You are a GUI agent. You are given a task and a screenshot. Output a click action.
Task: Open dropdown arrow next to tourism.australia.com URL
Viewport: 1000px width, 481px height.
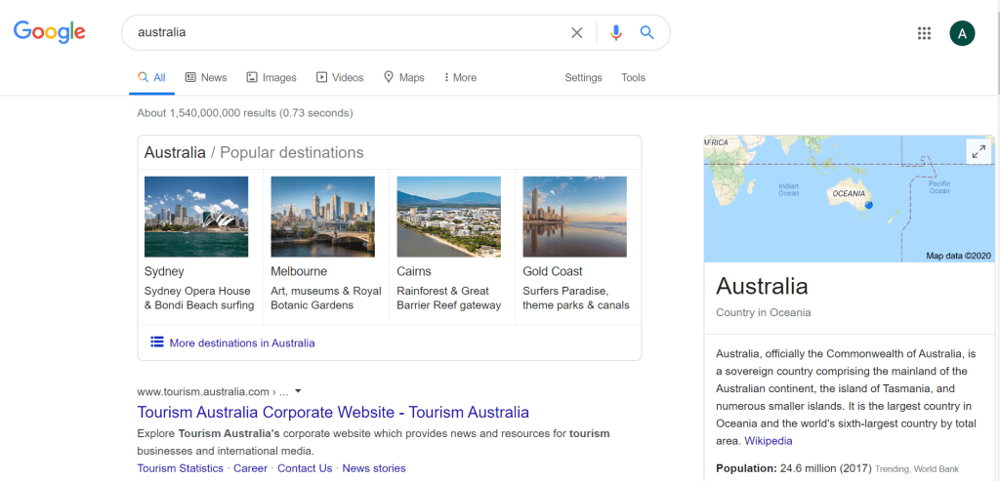coord(298,391)
